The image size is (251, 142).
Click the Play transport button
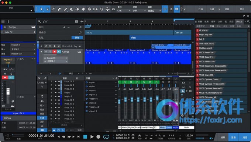coord(92,137)
